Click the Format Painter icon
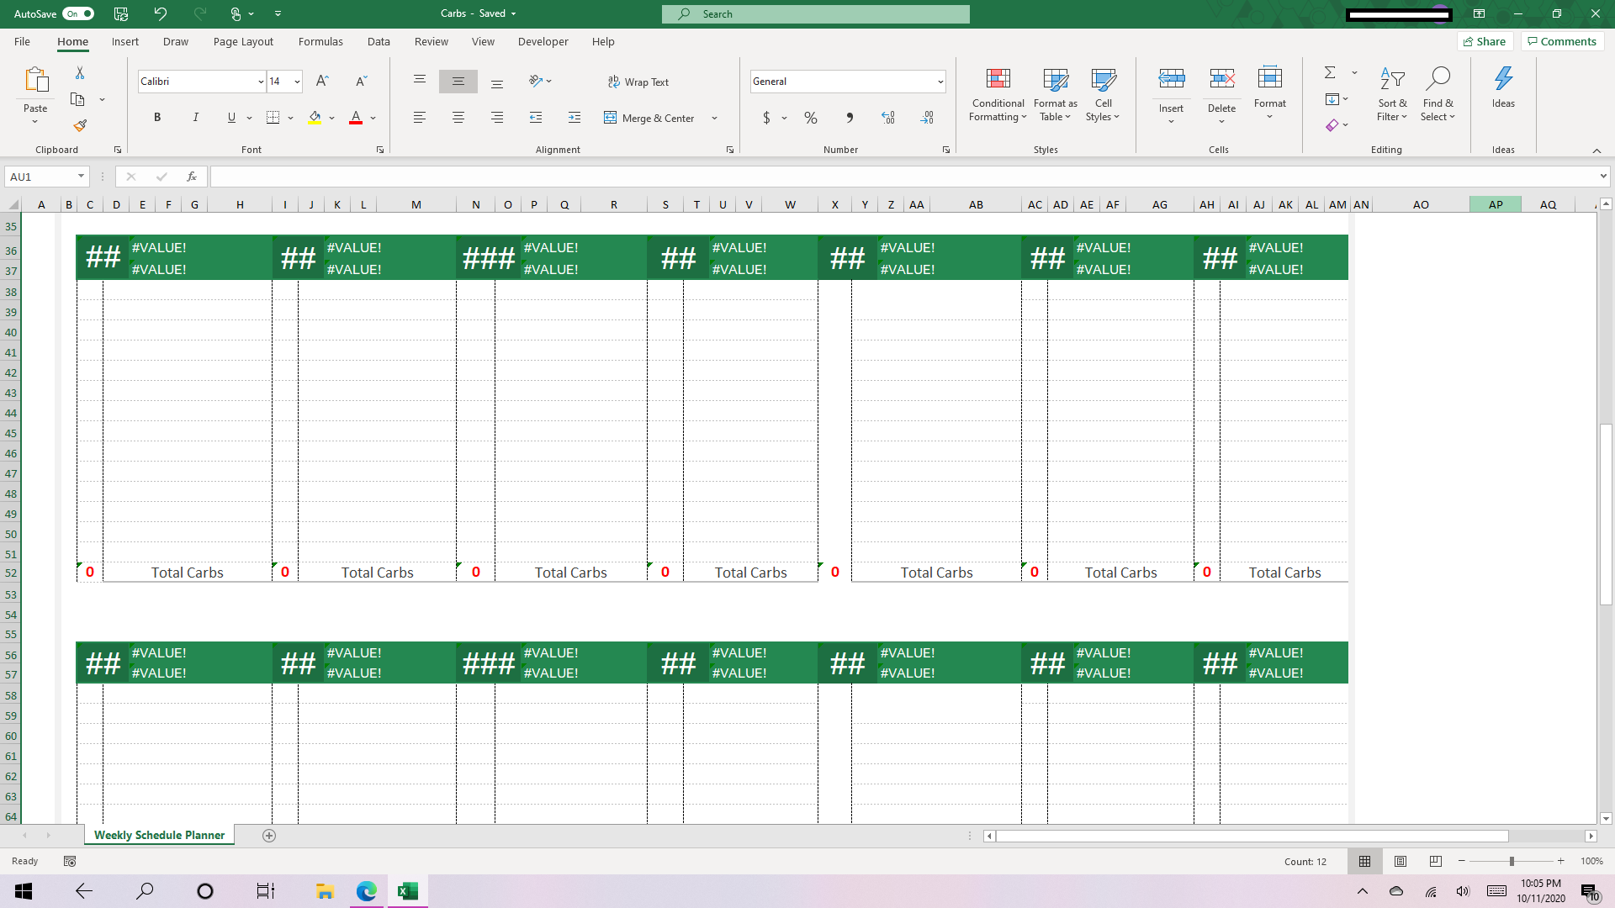 tap(80, 125)
